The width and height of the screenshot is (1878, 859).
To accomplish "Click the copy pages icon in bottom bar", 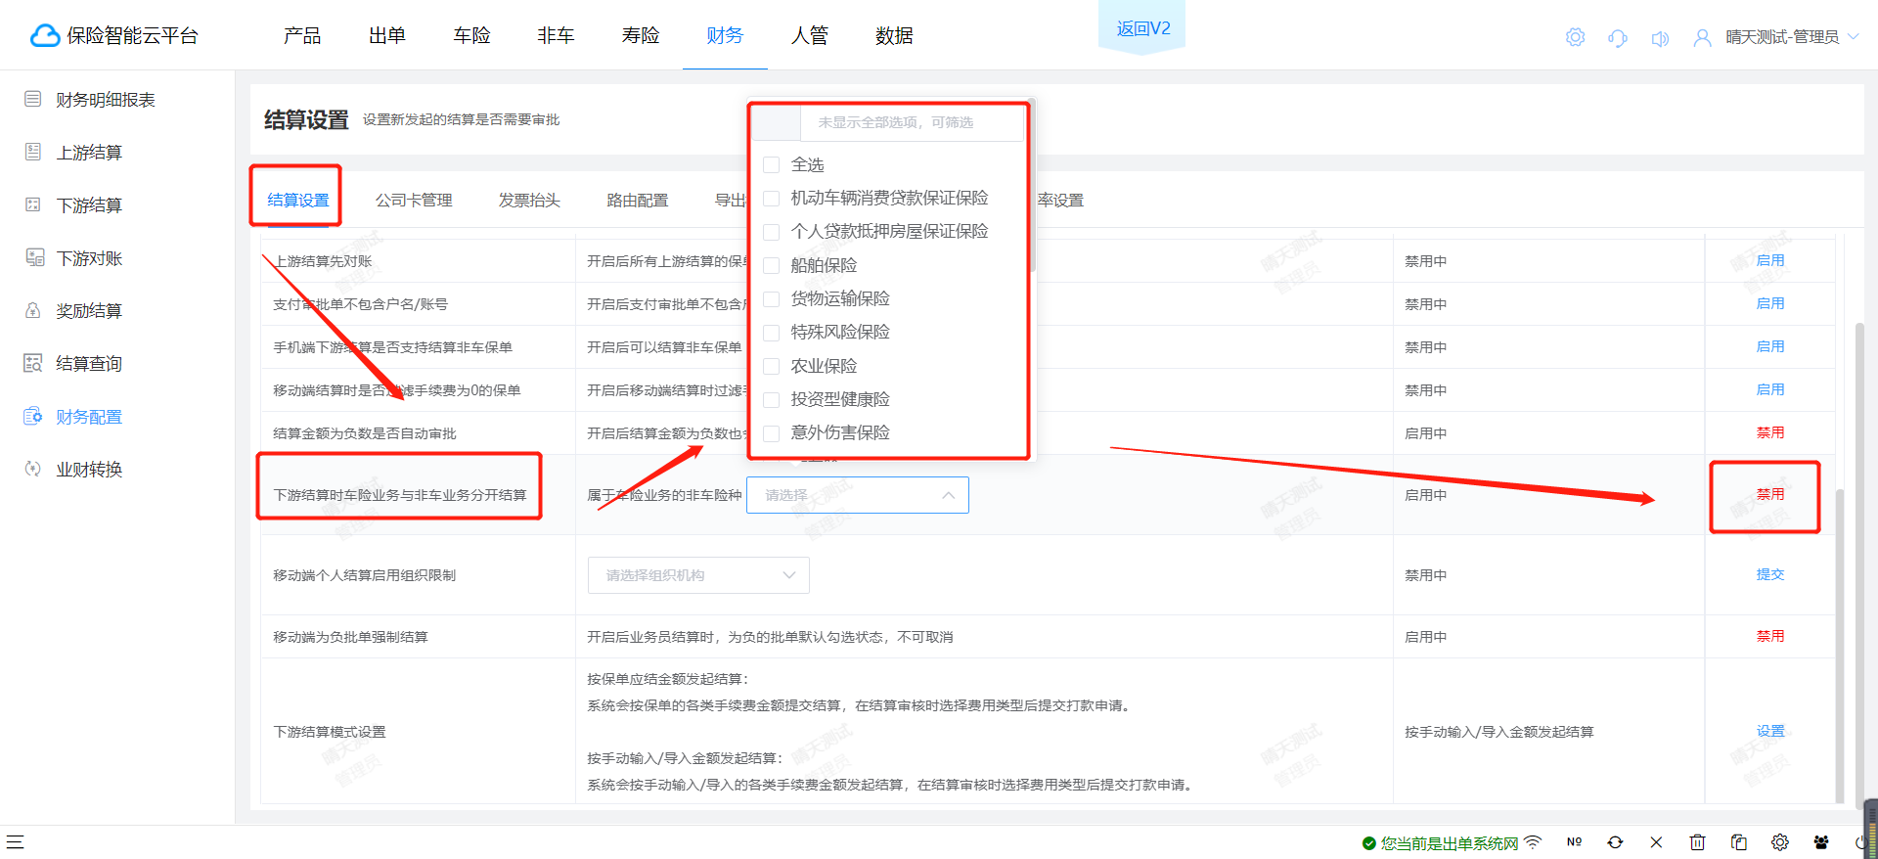I will (1738, 842).
